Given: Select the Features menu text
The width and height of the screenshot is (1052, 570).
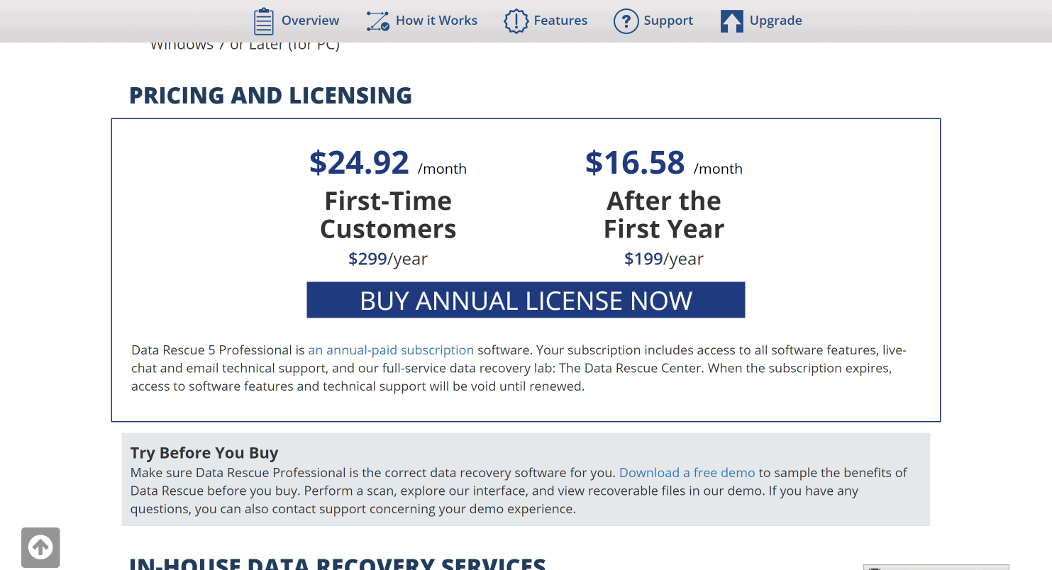Looking at the screenshot, I should [x=560, y=21].
